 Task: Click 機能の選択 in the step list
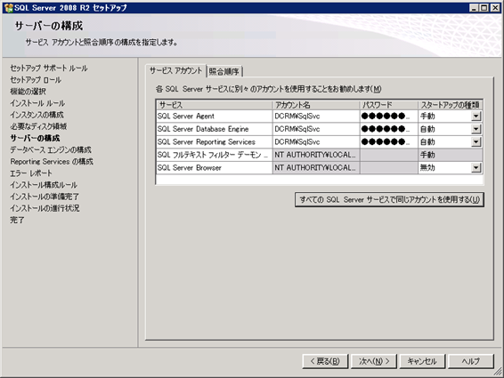tap(28, 92)
